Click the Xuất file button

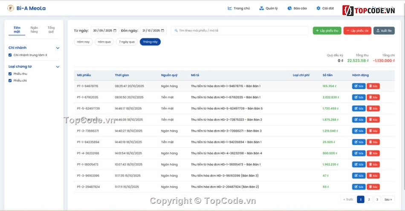coord(384,31)
